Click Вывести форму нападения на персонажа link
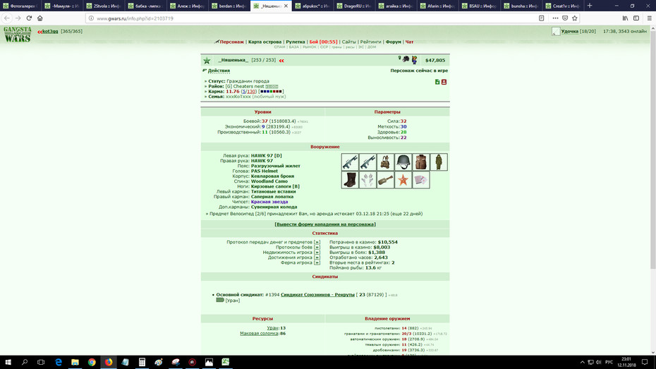This screenshot has width=656, height=369. tap(325, 224)
